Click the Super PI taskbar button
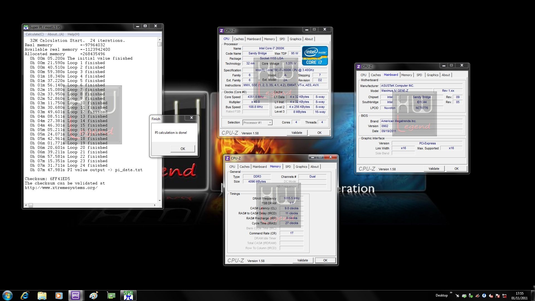Screen dimensions: 535x301 pos(128,295)
